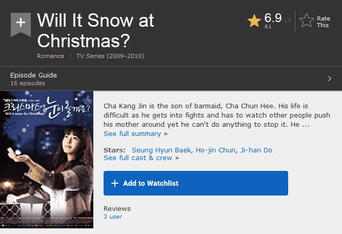This screenshot has width=342, height=234.
Task: Open the 3 user reviews link
Action: coord(113,217)
